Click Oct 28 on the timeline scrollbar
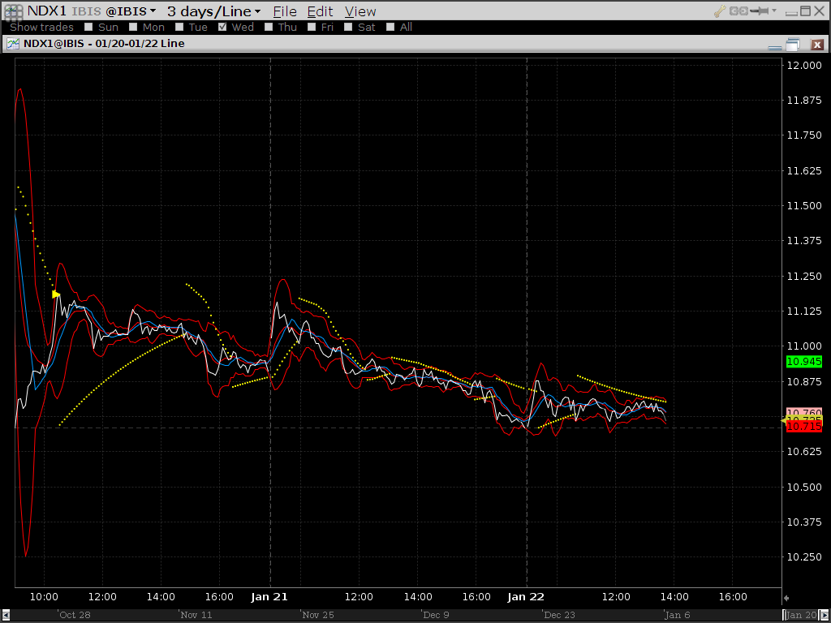 (x=75, y=615)
